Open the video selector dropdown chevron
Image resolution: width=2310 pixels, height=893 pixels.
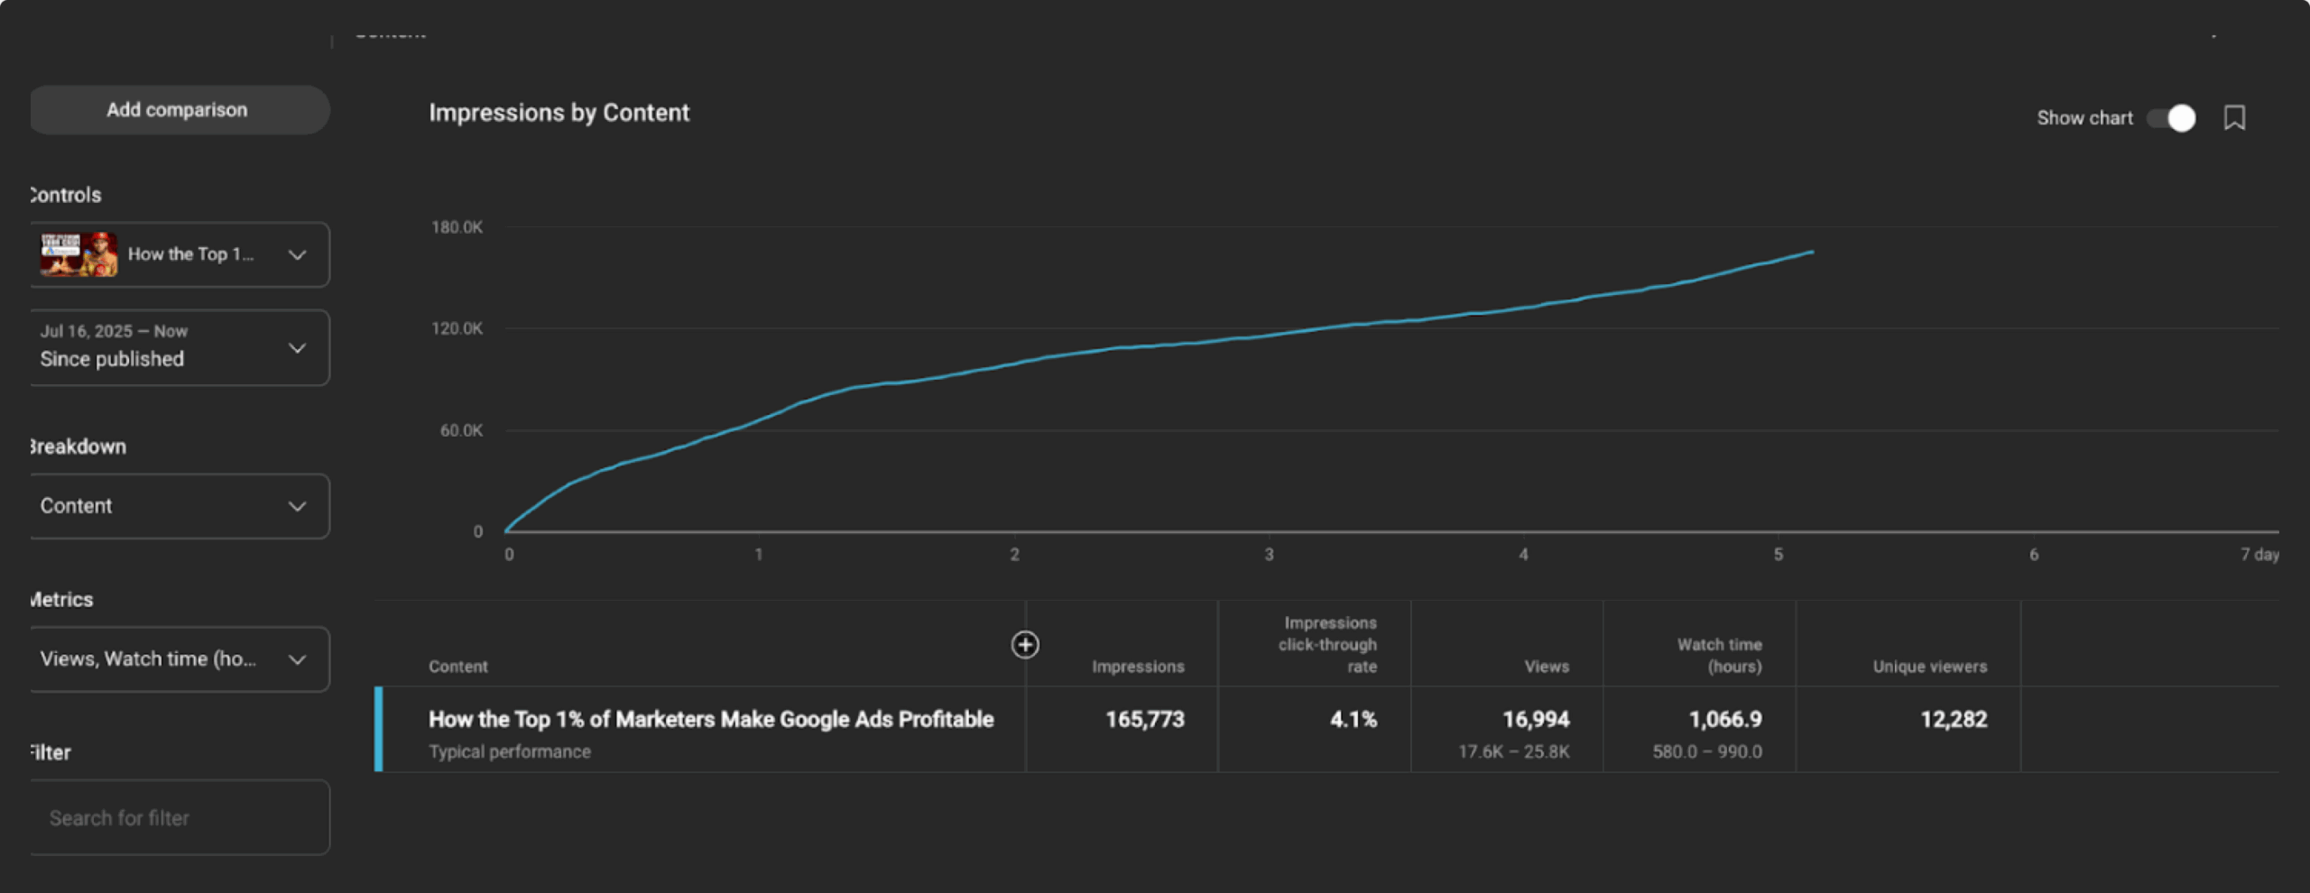click(297, 255)
